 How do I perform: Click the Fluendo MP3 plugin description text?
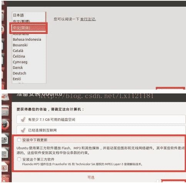click(82, 164)
